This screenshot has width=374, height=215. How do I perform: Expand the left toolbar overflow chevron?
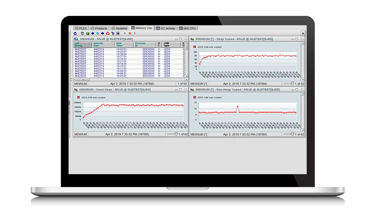coord(124,33)
